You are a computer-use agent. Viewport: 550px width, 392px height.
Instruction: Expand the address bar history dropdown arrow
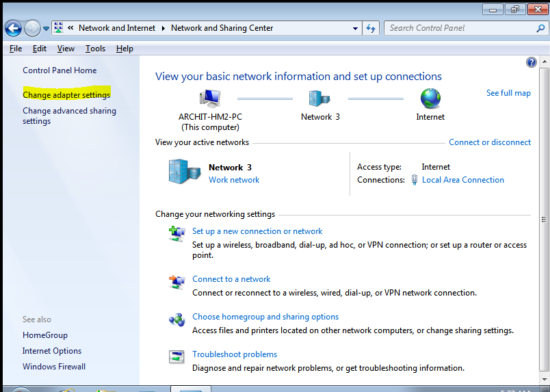(x=355, y=29)
